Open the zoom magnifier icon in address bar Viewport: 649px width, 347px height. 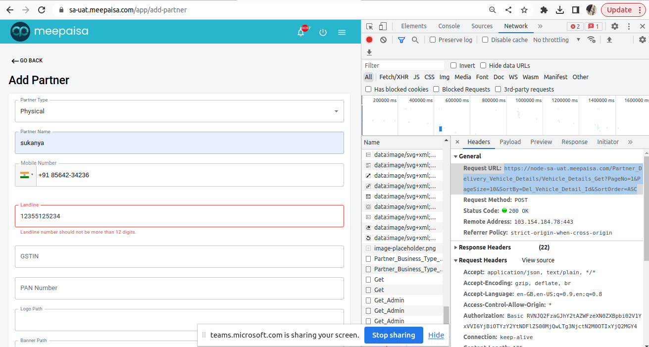pyautogui.click(x=493, y=10)
